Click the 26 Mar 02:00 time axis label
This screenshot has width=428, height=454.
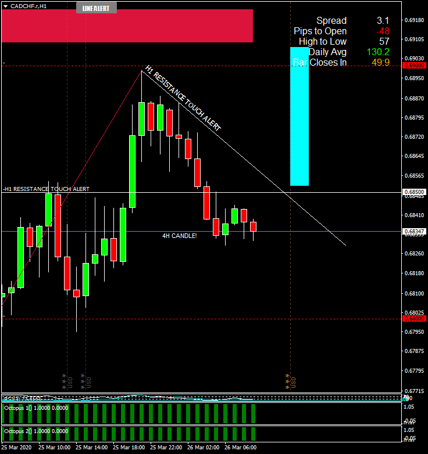pyautogui.click(x=204, y=448)
